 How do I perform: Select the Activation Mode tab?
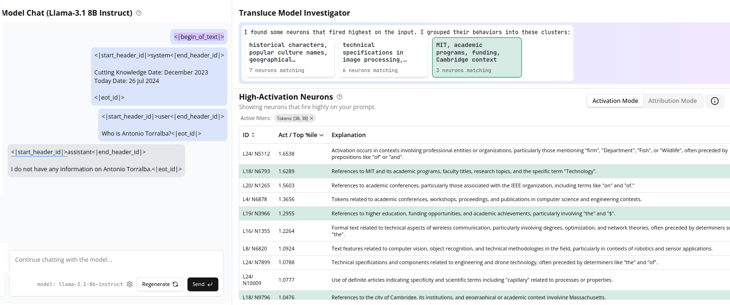click(615, 101)
